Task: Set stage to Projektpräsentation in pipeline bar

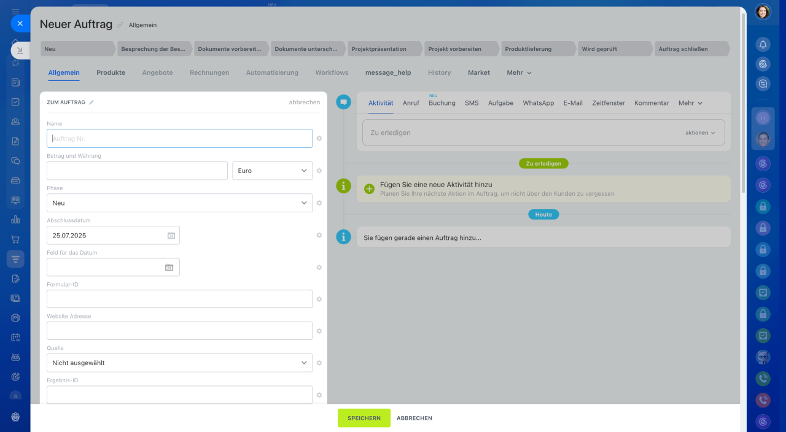Action: click(385, 49)
